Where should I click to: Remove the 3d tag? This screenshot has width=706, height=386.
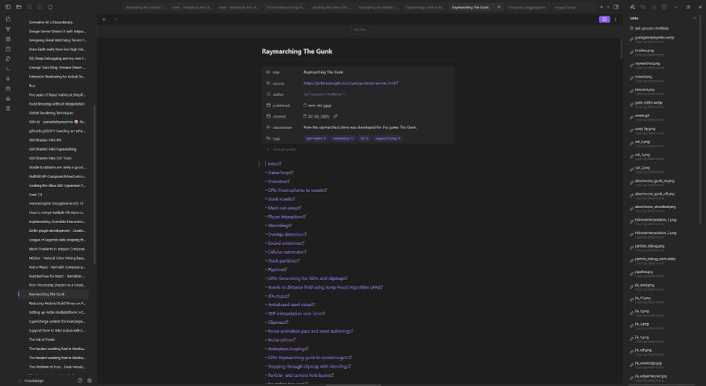coord(367,138)
